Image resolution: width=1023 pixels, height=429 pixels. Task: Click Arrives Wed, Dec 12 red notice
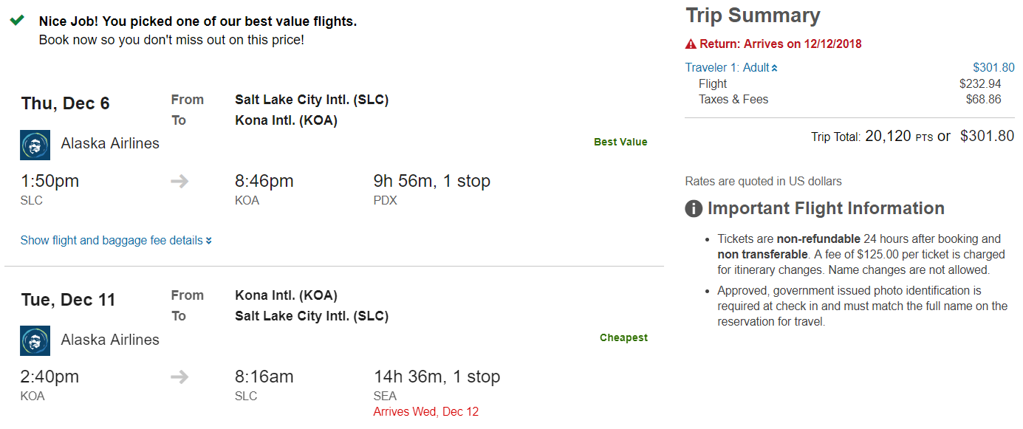[425, 411]
